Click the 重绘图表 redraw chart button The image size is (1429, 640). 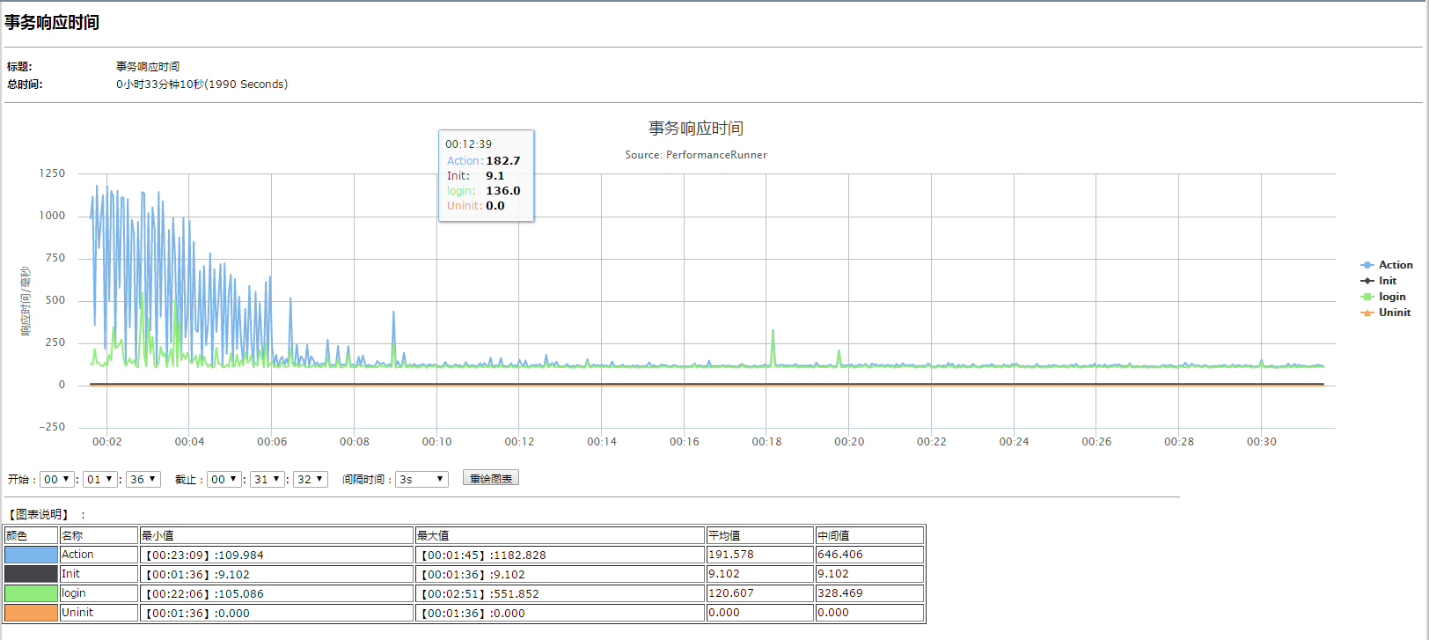[491, 479]
